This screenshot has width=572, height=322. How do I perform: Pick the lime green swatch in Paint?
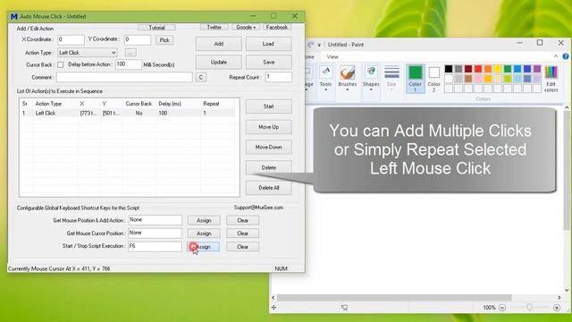point(508,79)
